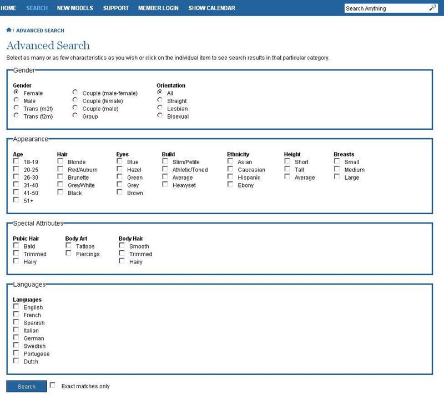Tick the Swedish language checkbox
Viewport: 444px width, 395px height.
tap(16, 345)
